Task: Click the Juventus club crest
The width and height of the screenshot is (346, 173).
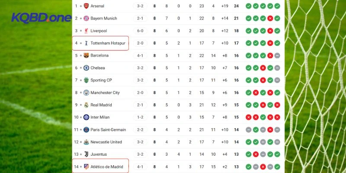Action: pyautogui.click(x=86, y=154)
